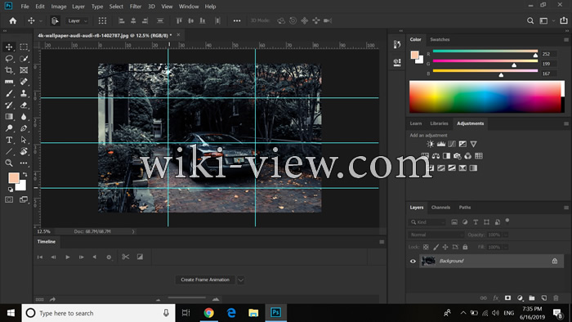Open the Select menu
Screen dimensions: 572x322
click(x=116, y=7)
